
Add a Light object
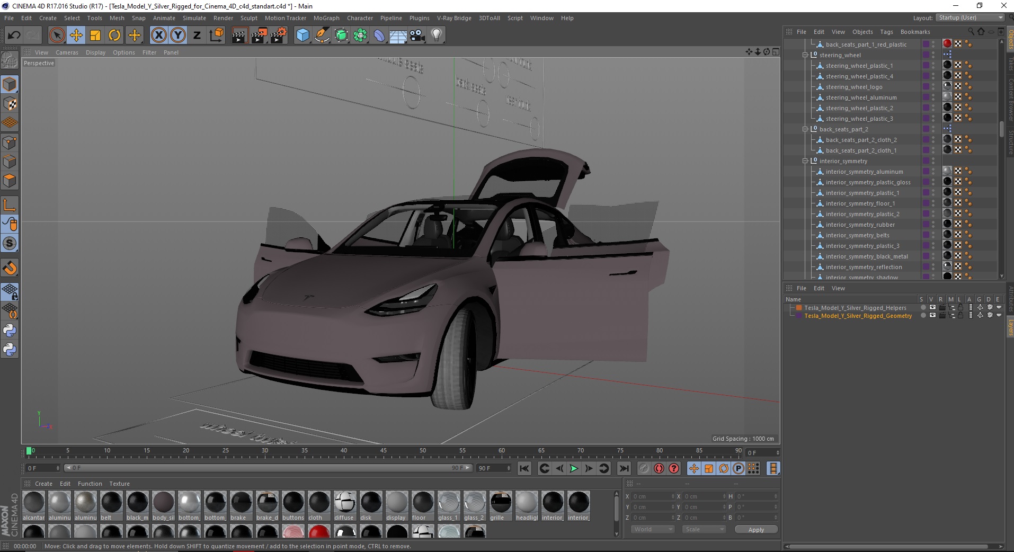point(437,35)
